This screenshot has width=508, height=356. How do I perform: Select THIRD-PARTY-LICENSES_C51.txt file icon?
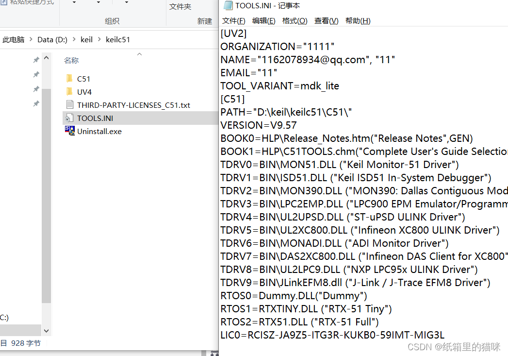click(70, 105)
